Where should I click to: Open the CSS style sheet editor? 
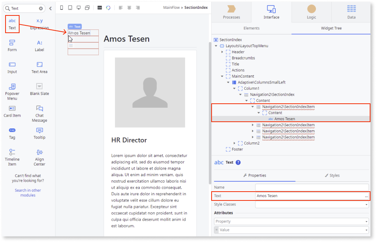[x=100, y=8]
